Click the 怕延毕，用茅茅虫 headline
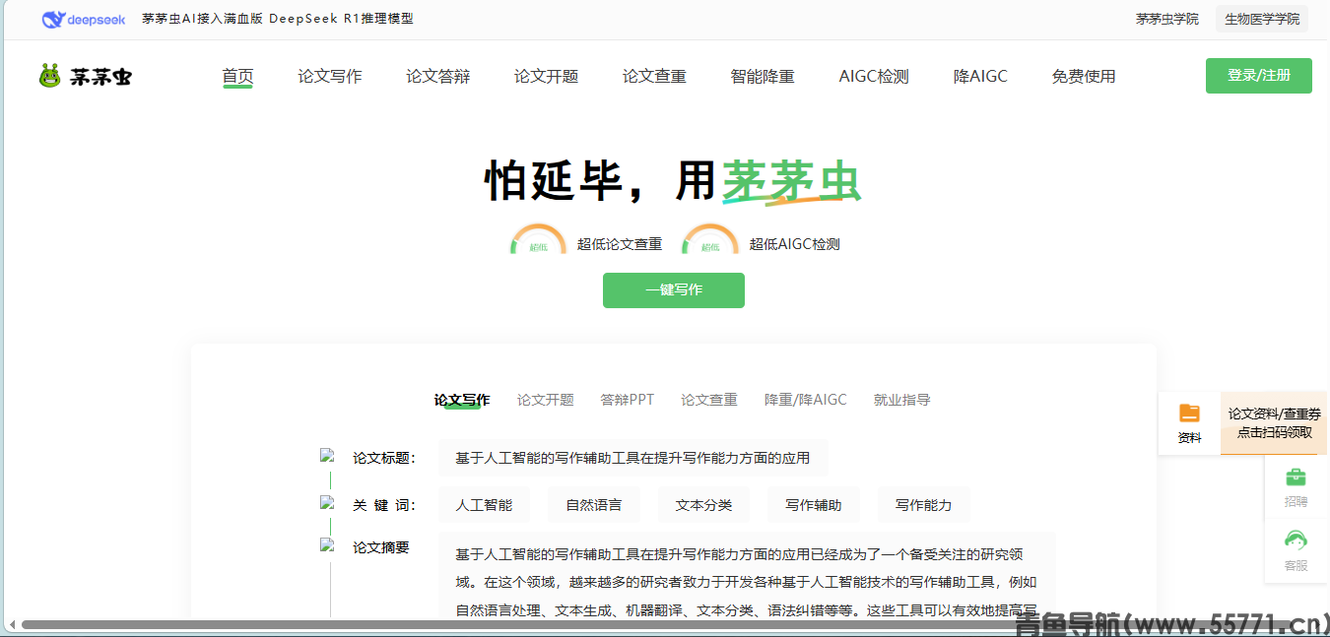 coord(674,181)
